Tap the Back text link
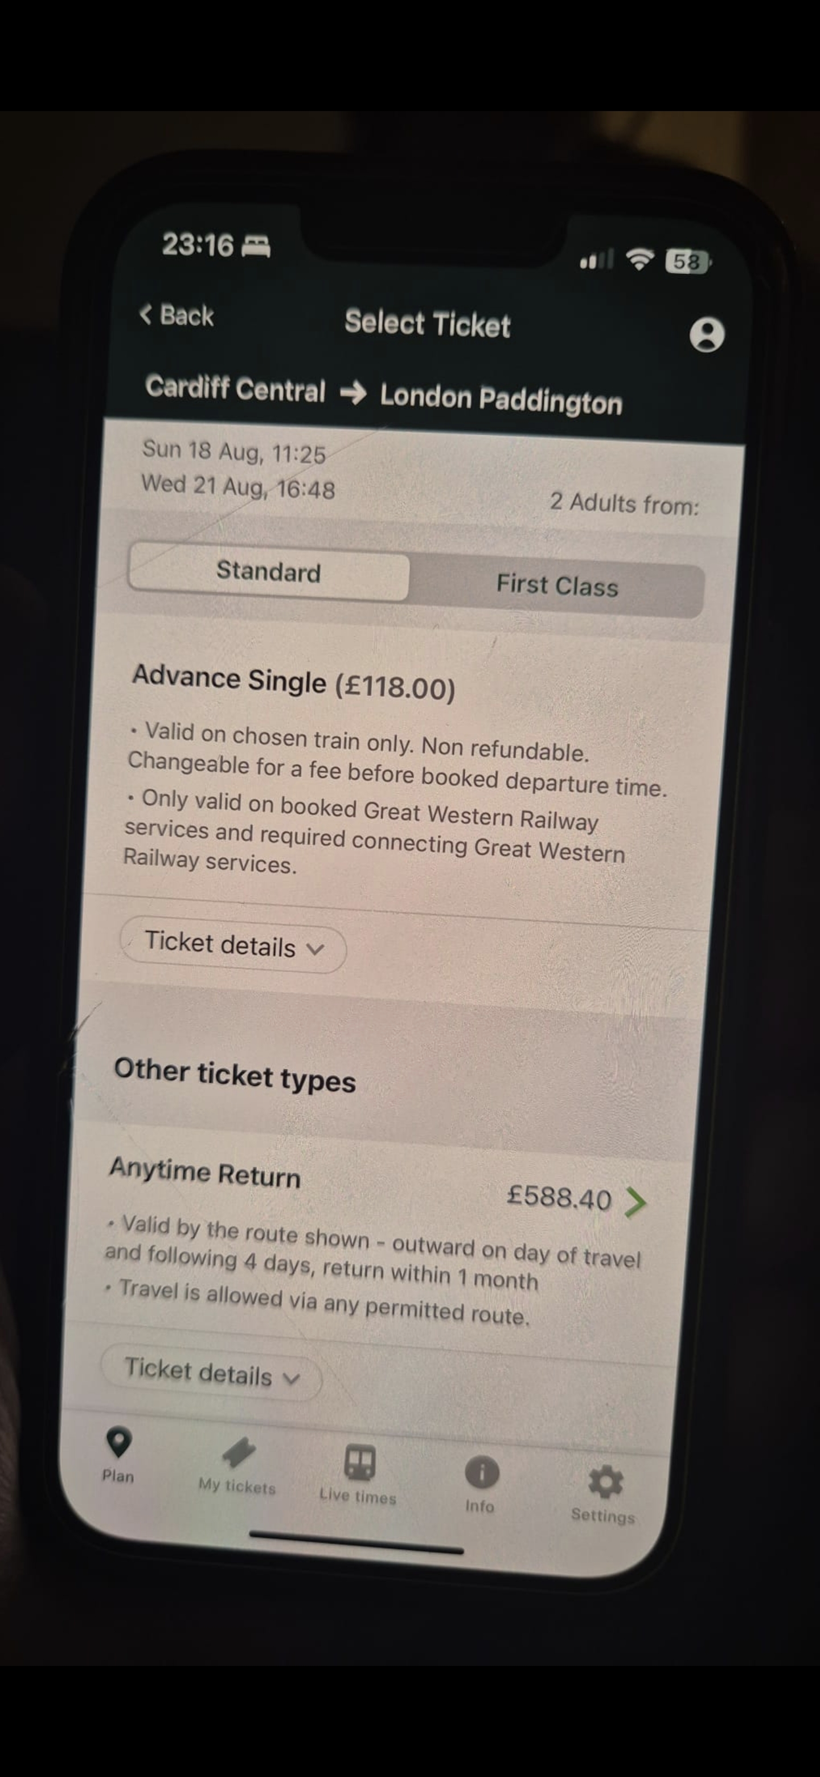 coord(187,316)
